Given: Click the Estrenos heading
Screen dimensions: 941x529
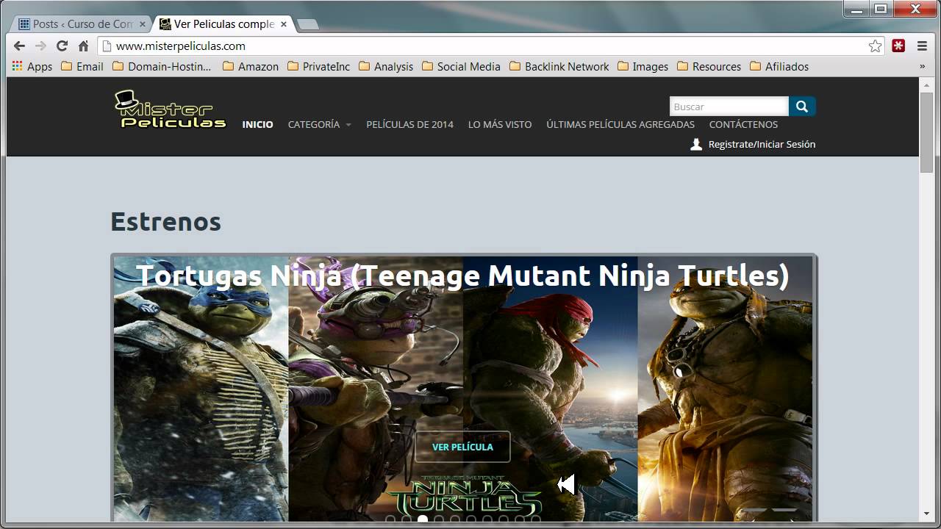Looking at the screenshot, I should pyautogui.click(x=165, y=221).
